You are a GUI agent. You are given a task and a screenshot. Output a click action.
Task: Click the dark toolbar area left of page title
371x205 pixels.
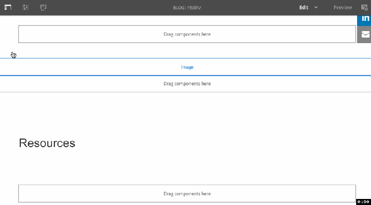coord(109,7)
